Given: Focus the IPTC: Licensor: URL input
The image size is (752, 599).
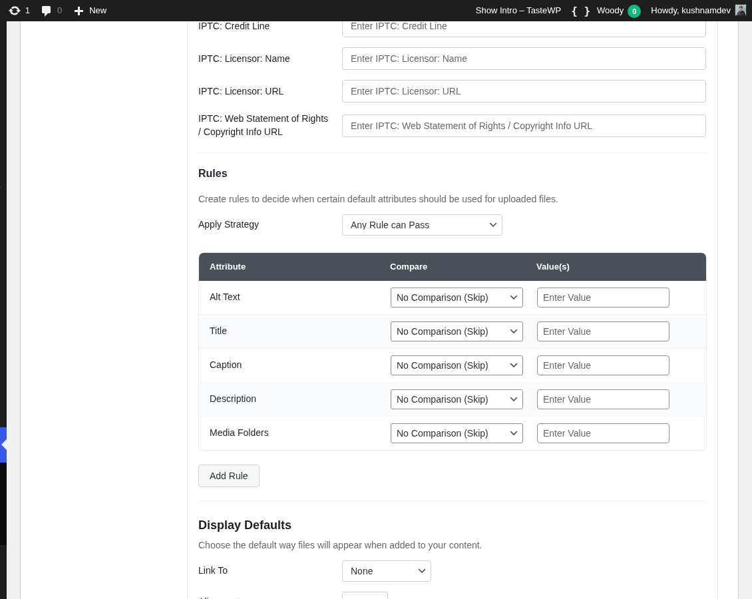Looking at the screenshot, I should [524, 91].
